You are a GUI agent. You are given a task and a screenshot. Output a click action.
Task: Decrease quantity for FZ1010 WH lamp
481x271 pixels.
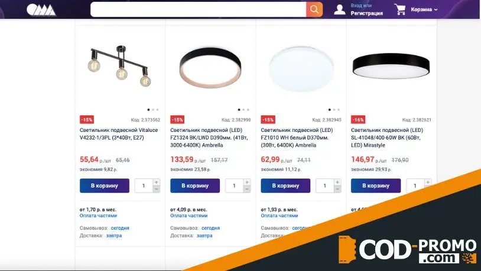pos(337,189)
